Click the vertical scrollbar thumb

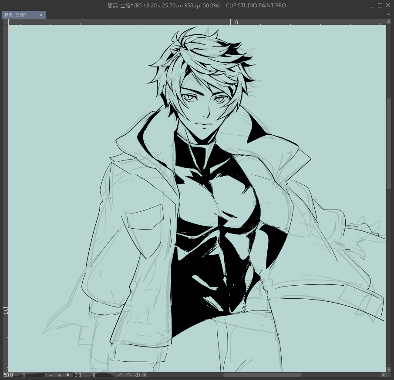[389, 143]
